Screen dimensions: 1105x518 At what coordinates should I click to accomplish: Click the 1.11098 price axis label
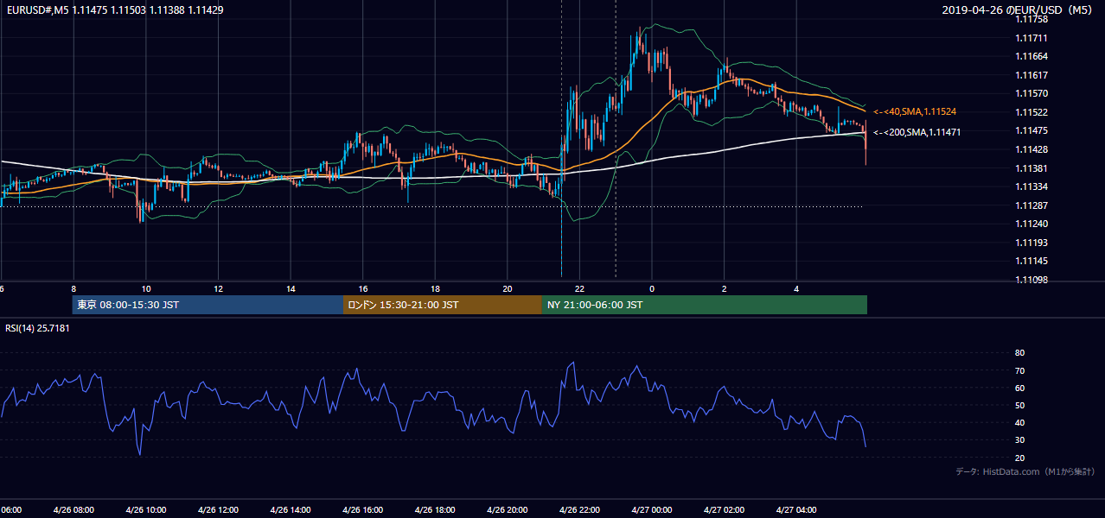(1031, 280)
